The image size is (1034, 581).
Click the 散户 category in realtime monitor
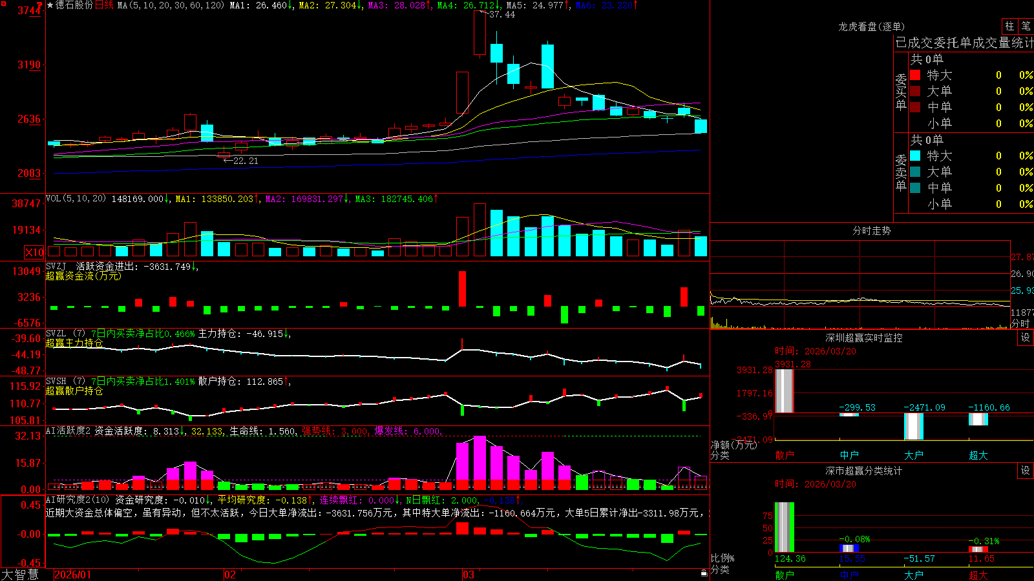pos(785,455)
